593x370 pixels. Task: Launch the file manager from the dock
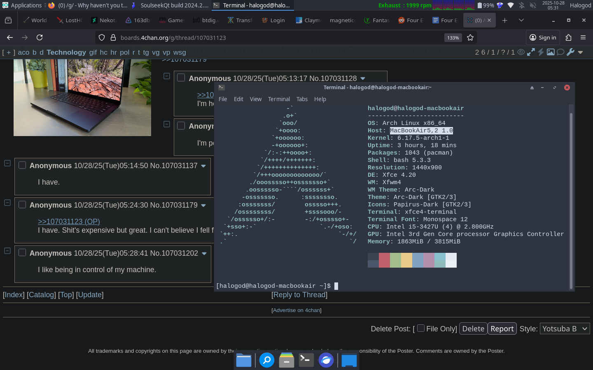click(244, 361)
